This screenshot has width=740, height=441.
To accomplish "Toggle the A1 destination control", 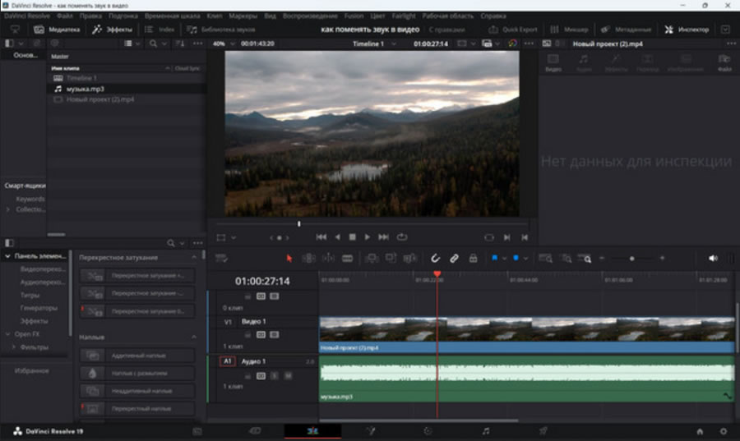I will tap(228, 361).
